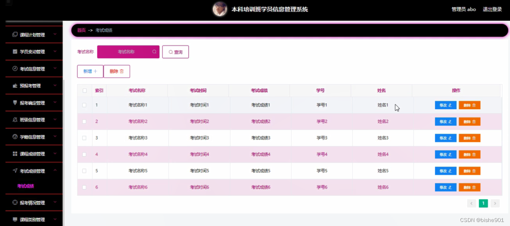Screen dimensions: 510x226
Task: Click the user avatar in the header
Action: 220,9
